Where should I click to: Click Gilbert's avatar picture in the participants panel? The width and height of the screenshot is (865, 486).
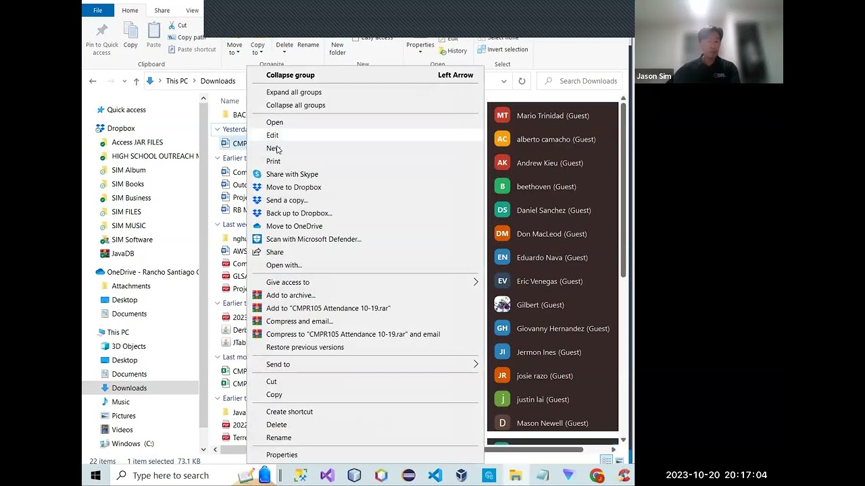tap(502, 304)
